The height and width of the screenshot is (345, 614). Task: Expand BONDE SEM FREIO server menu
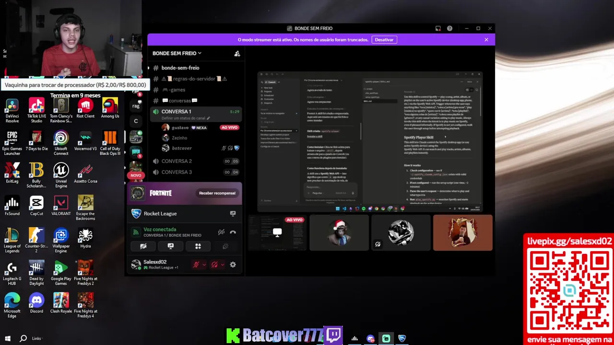[x=177, y=54]
